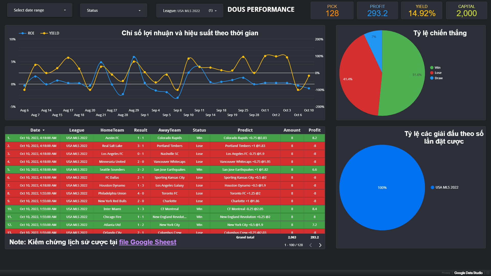Open Select date range dropdown
Screen dimensions: 491x276
point(40,10)
